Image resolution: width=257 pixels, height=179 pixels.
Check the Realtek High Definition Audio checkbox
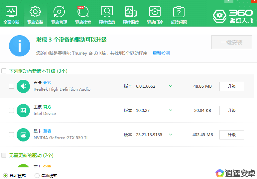(x=12, y=86)
